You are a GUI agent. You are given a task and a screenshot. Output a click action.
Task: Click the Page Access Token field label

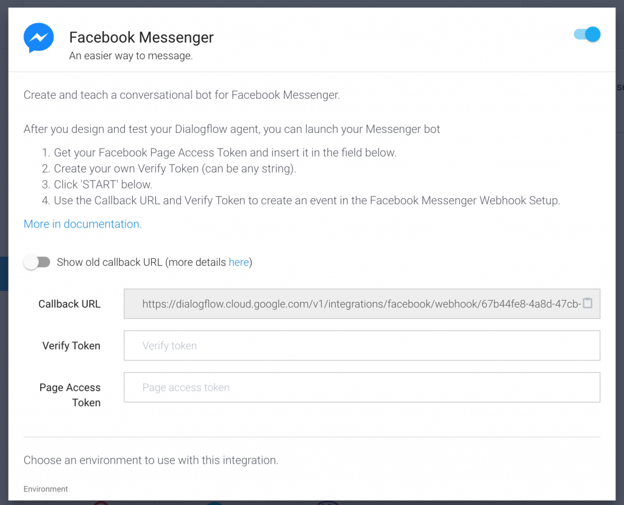[70, 395]
